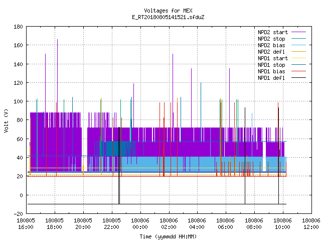
Task: Click the NPD2 bias light blue legend line
Action: 298,45
